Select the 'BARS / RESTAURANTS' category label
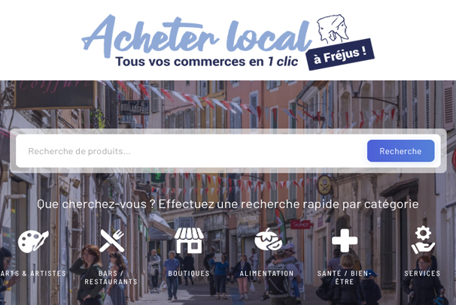Screen dimensions: 456x305 tap(111, 277)
